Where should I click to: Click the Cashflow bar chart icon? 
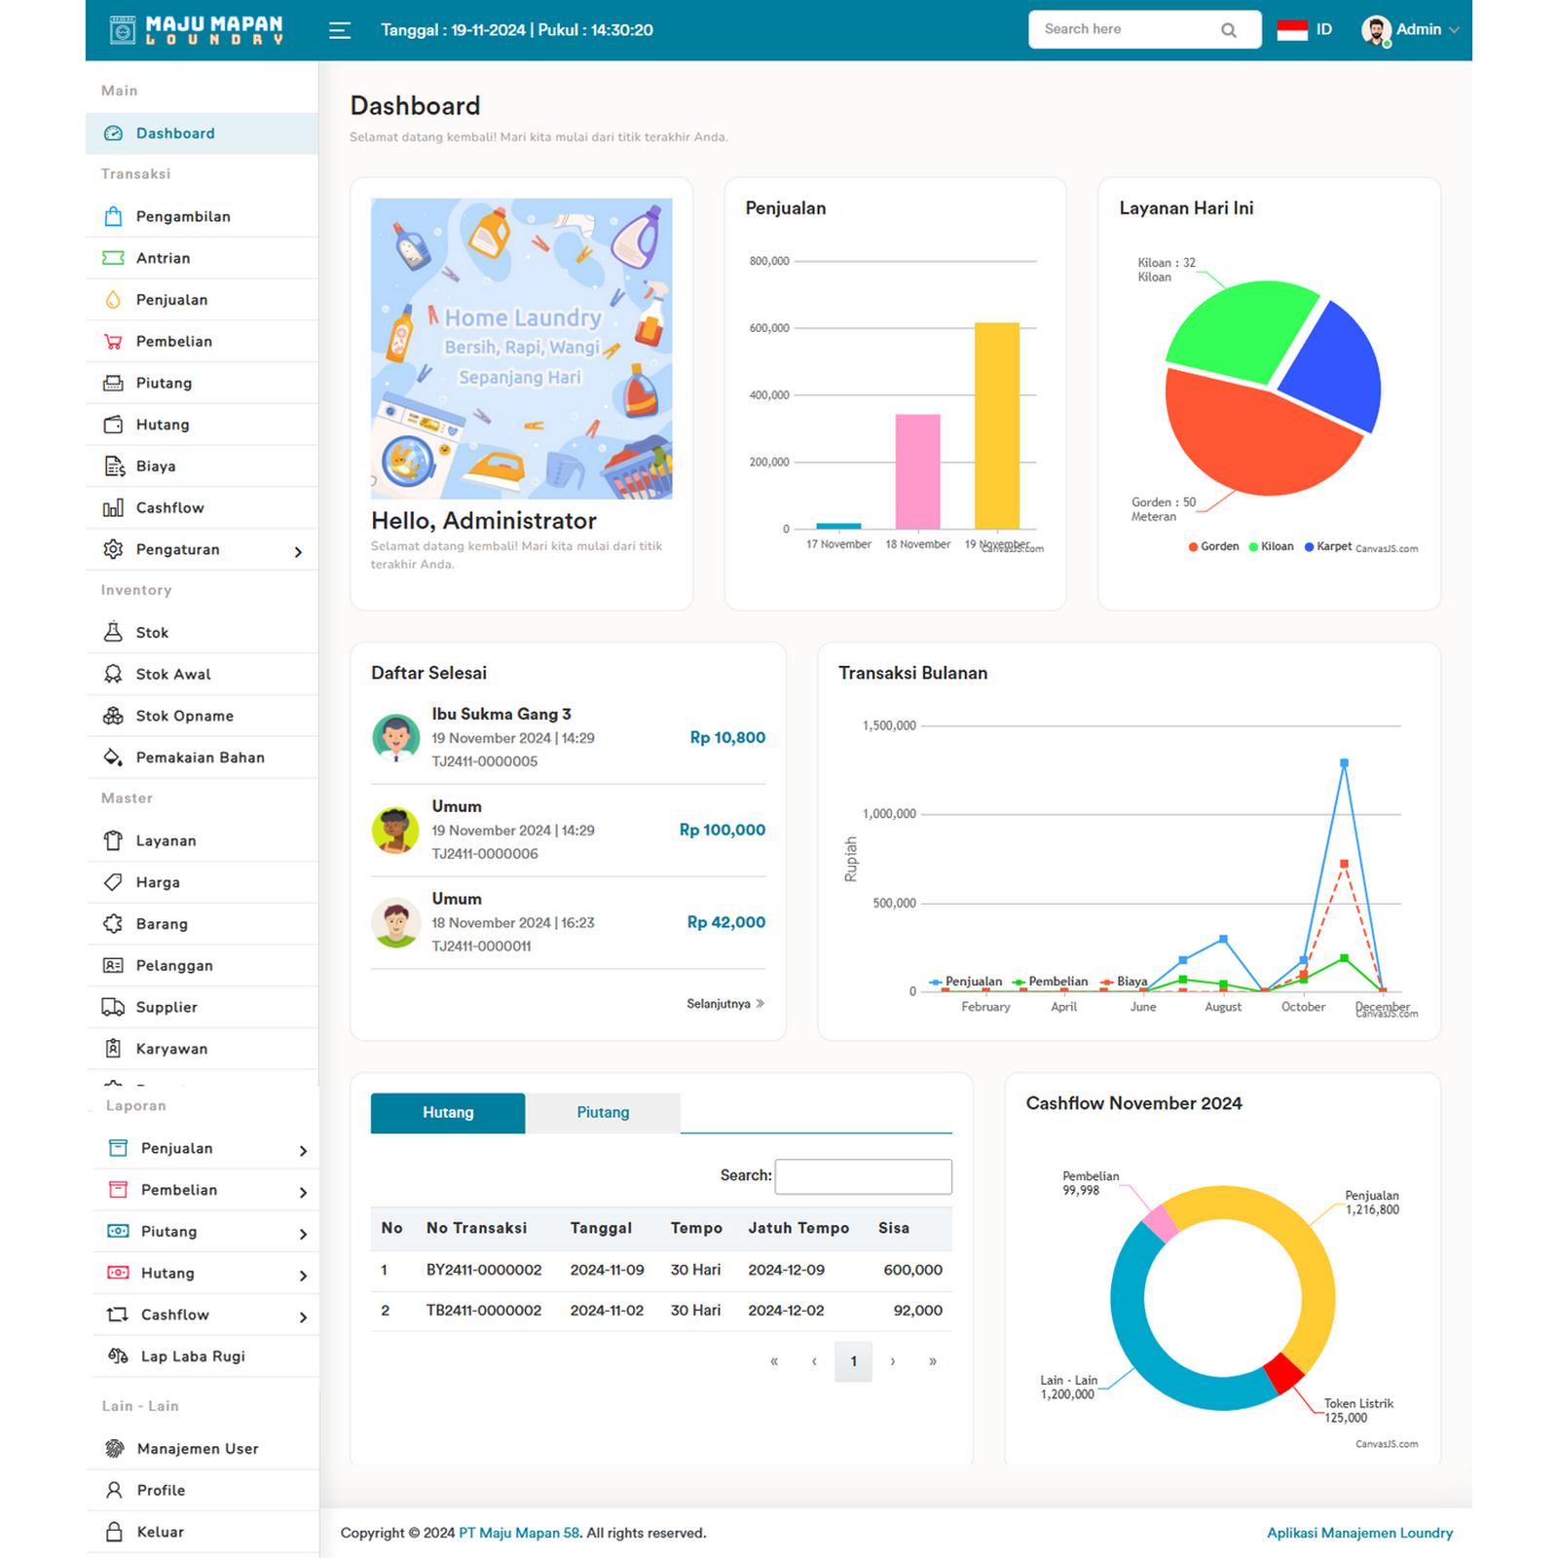click(113, 508)
